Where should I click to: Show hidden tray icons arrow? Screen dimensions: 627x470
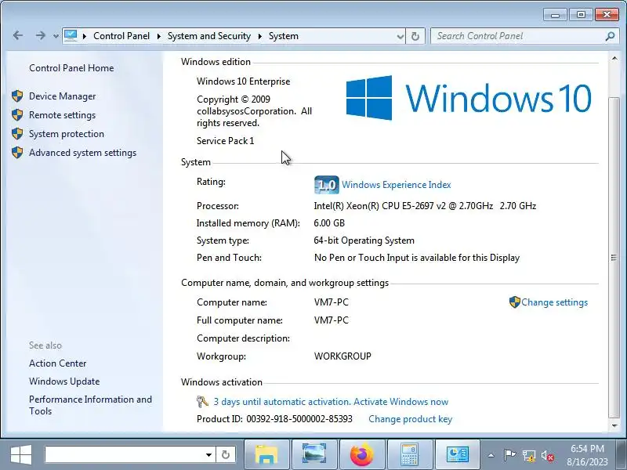491,455
